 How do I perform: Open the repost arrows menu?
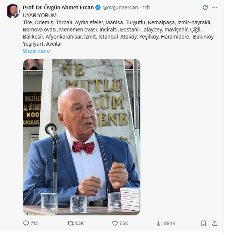[x=70, y=223]
